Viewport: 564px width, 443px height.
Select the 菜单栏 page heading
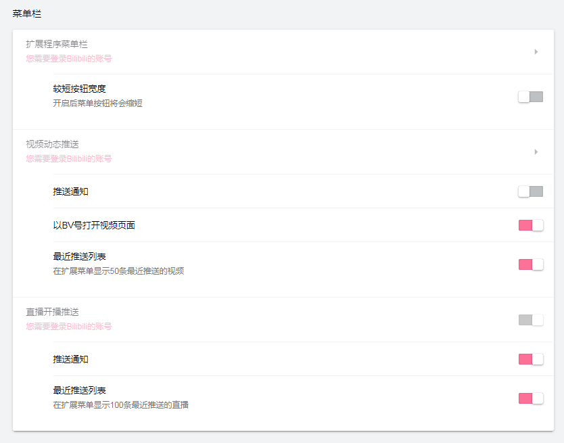28,12
